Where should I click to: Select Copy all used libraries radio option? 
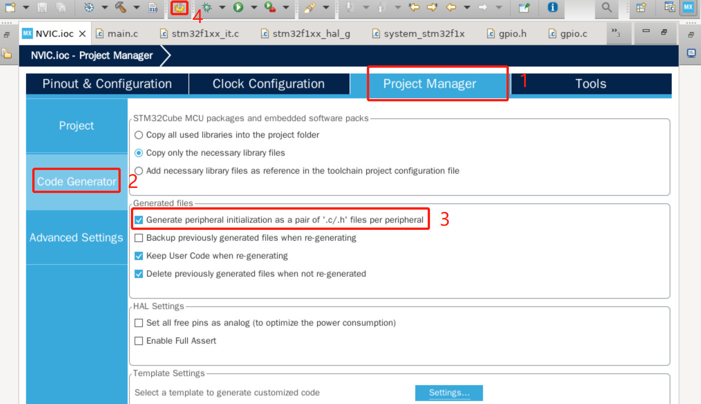pos(139,135)
